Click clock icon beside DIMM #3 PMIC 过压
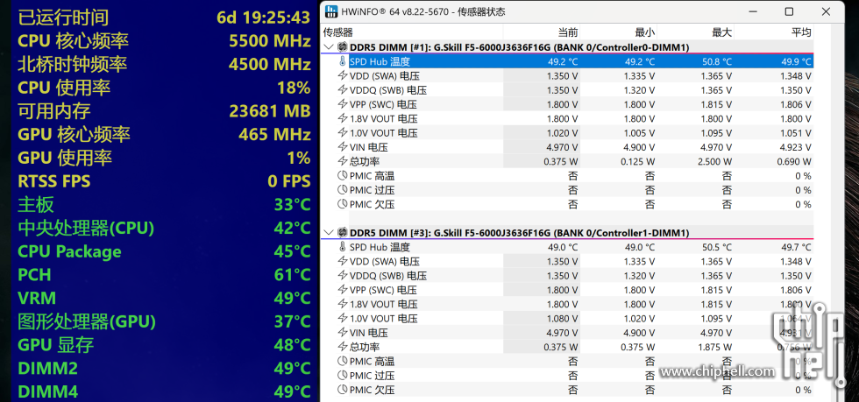859x402 pixels. point(343,375)
